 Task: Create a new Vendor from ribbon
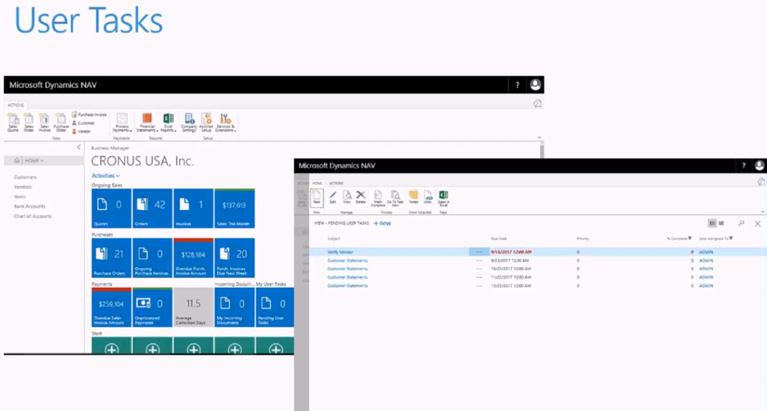point(81,131)
